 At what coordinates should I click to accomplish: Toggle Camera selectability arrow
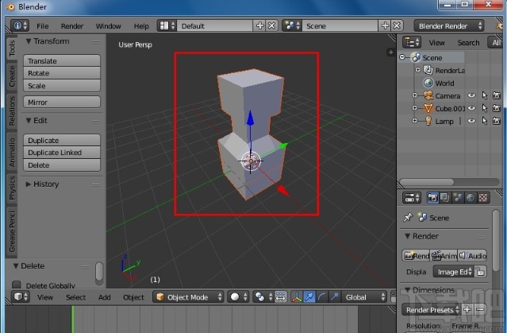(x=484, y=95)
